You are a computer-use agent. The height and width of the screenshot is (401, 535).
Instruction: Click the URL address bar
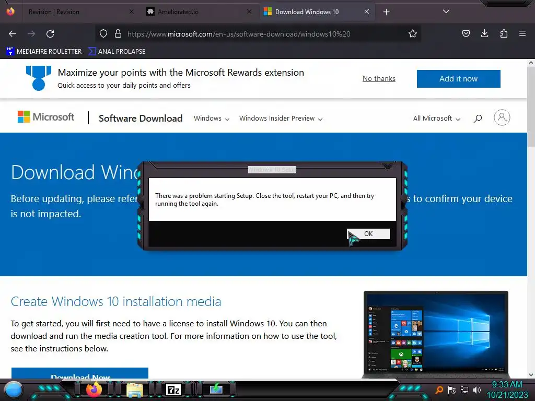tap(258, 34)
